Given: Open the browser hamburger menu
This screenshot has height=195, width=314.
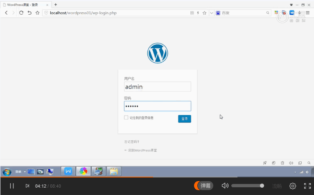Looking at the screenshot, I should click(308, 13).
